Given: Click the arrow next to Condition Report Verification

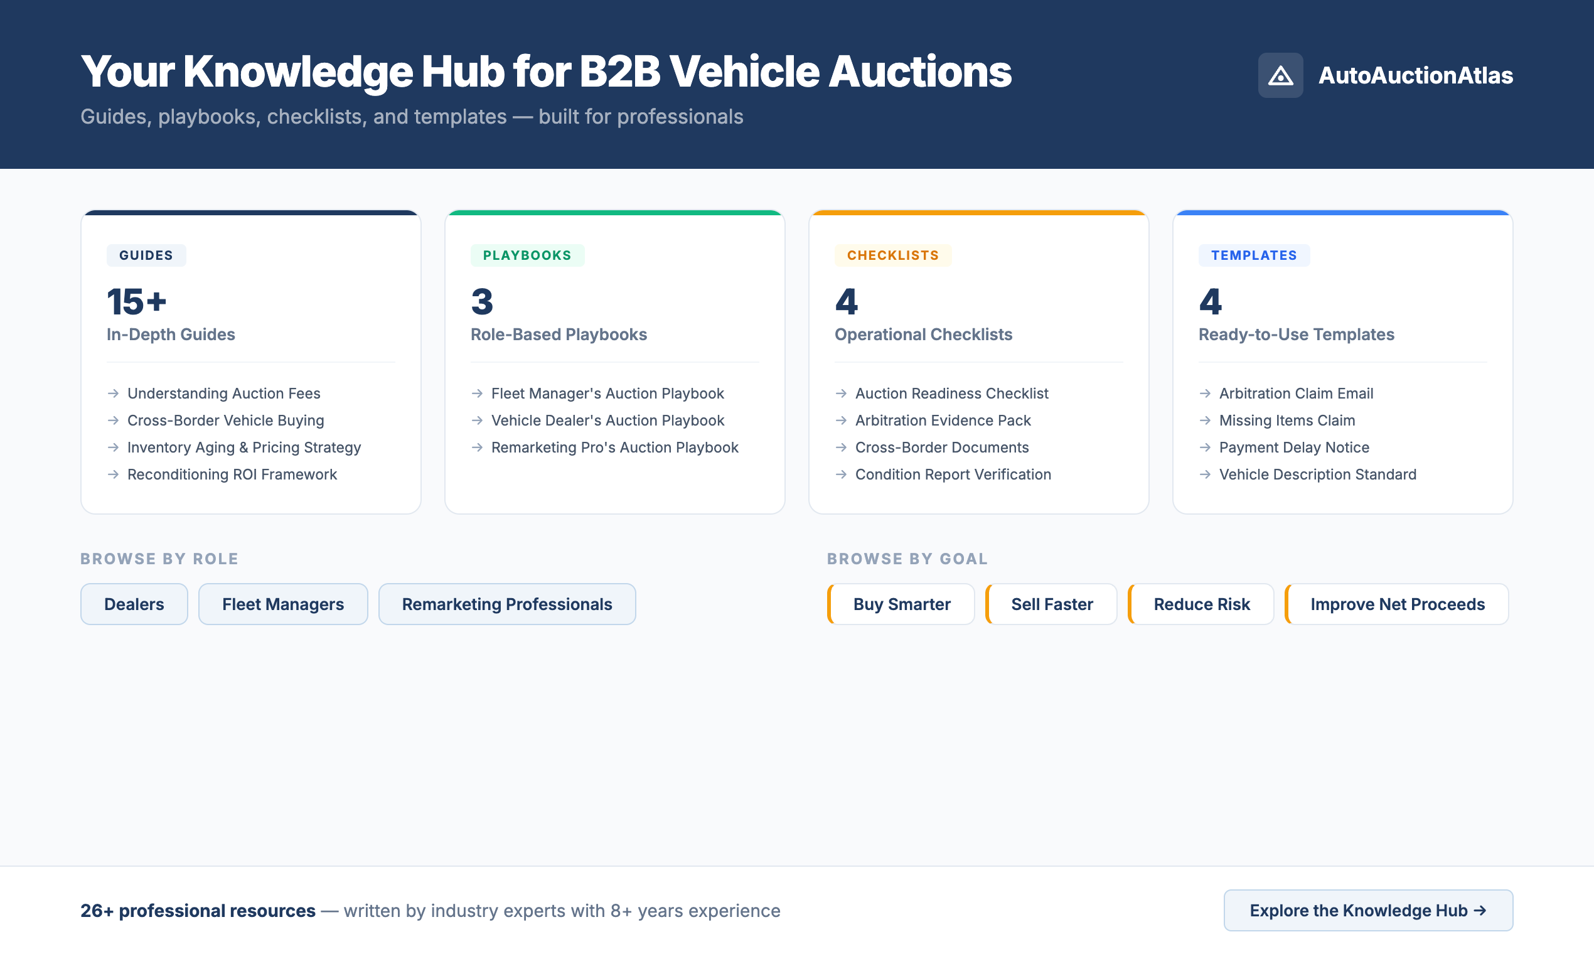Looking at the screenshot, I should [x=841, y=474].
